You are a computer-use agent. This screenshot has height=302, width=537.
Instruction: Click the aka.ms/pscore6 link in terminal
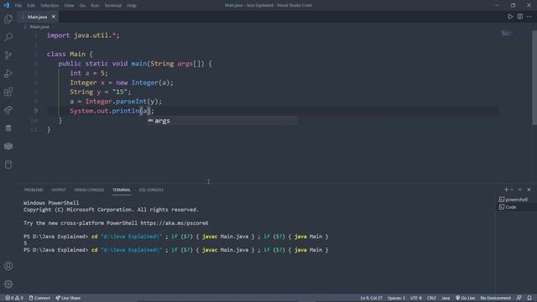pyautogui.click(x=175, y=223)
